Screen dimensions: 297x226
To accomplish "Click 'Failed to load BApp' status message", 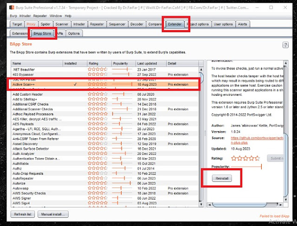I will pos(274,216).
